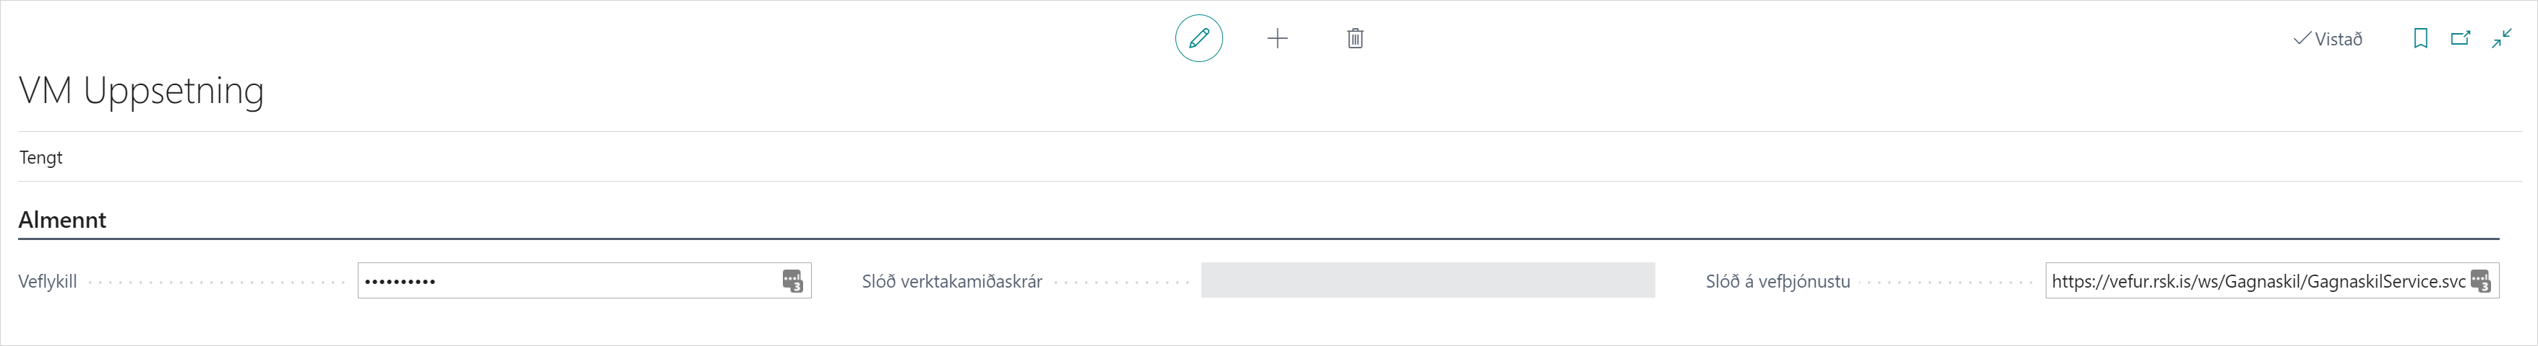Create a new record with the plus icon
Screen dimensions: 2538x346
pos(1277,40)
